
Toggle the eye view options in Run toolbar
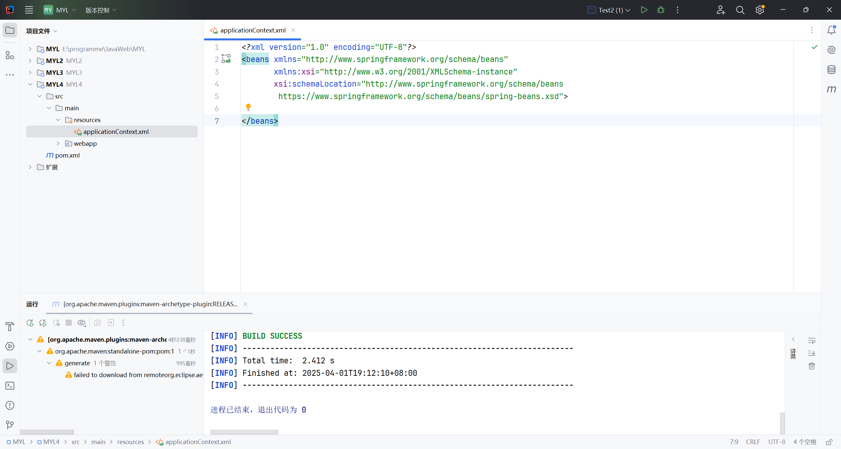click(x=81, y=323)
